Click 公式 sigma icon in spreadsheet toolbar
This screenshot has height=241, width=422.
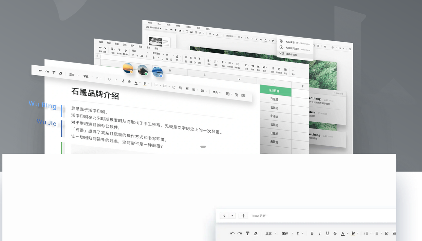point(246,65)
